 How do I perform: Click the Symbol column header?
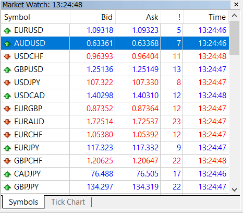click(35, 17)
